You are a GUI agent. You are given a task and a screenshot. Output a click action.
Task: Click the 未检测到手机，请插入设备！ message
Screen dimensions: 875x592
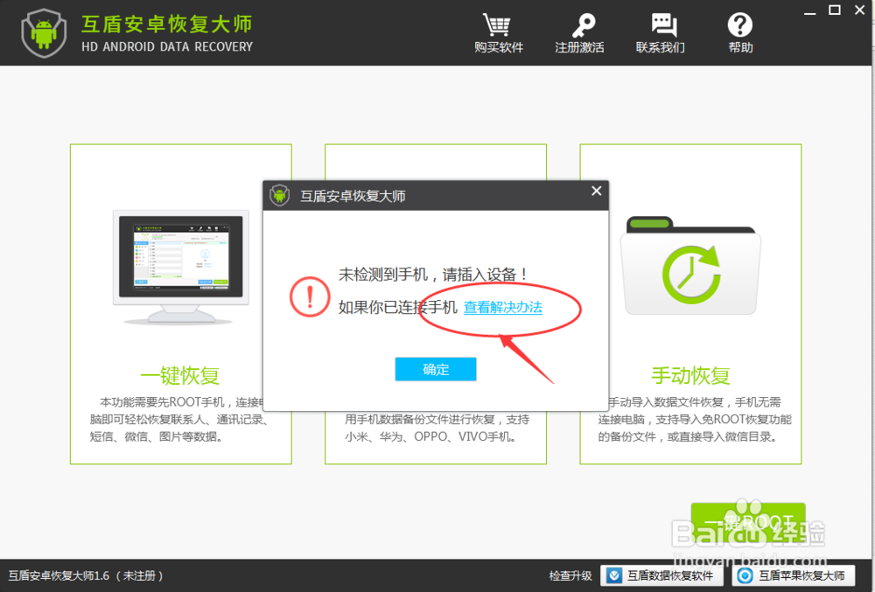pos(433,275)
